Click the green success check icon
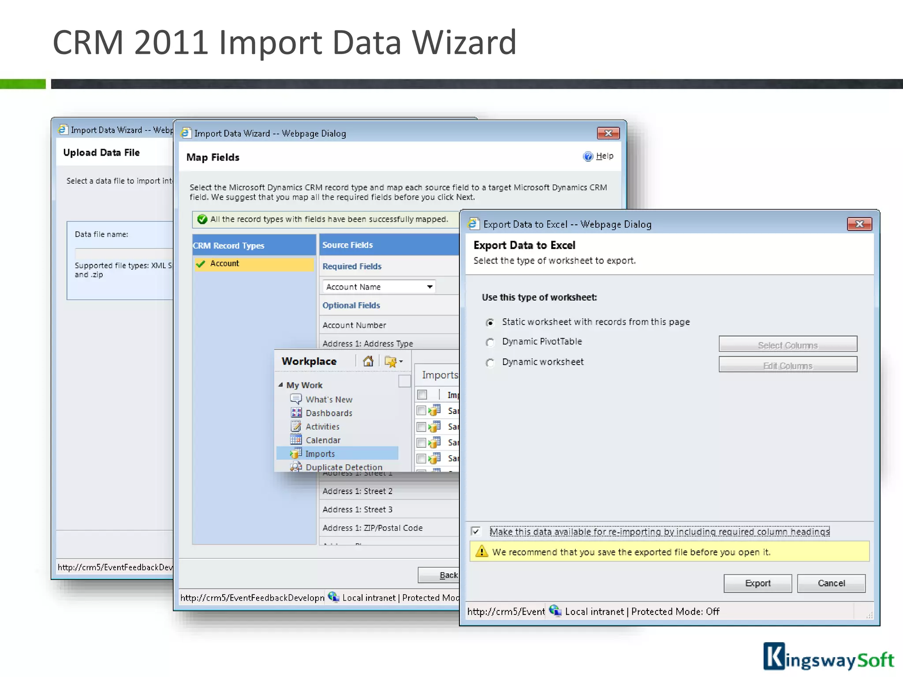 (202, 219)
